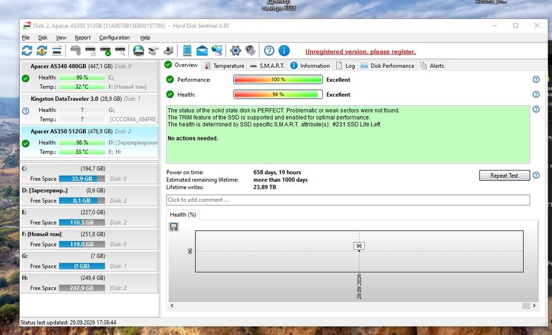Viewport: 552px width, 335px height.
Task: Click the Health 96 % gradient bar
Action: click(278, 94)
